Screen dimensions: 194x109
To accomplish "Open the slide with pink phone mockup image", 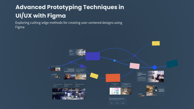I will 115,89.
